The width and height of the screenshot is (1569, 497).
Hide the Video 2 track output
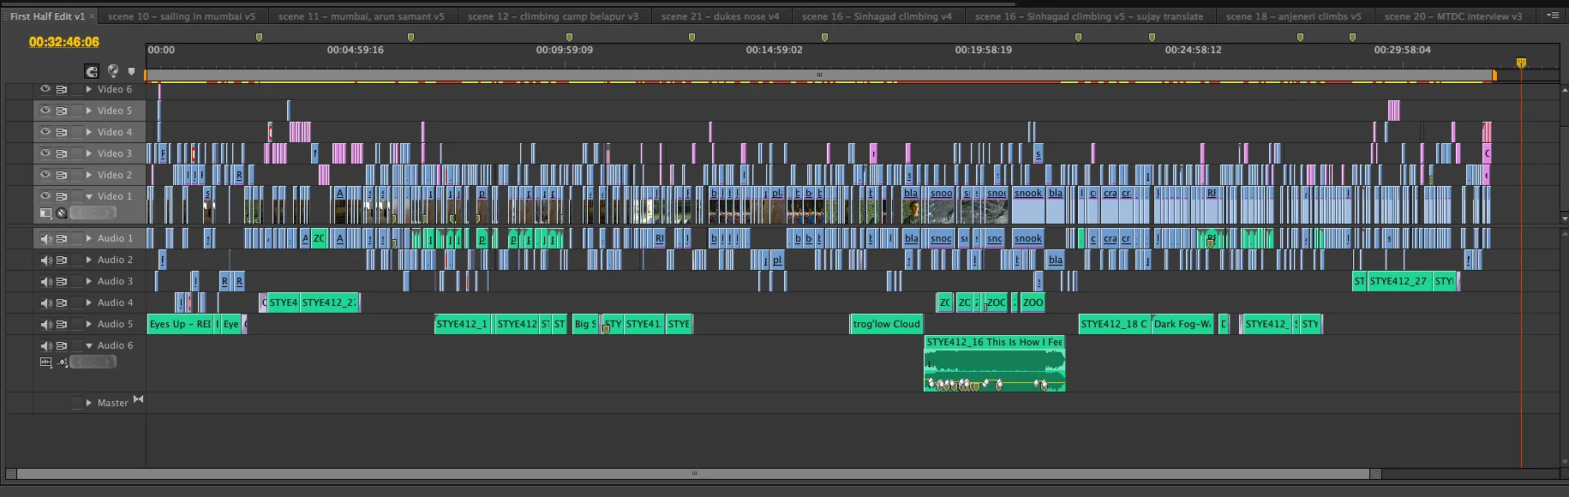(x=45, y=175)
